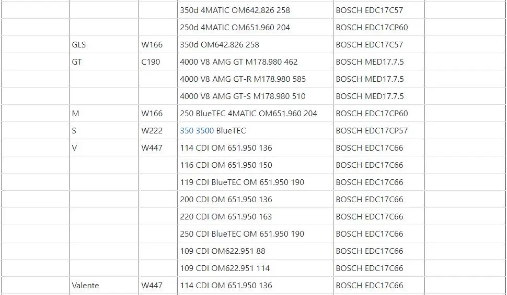Click the BOSCH EDC17CP57 ECU cell
This screenshot has width=507, height=295.
tap(378, 131)
